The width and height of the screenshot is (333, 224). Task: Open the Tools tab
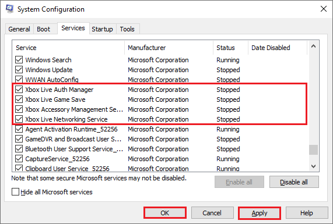127,29
